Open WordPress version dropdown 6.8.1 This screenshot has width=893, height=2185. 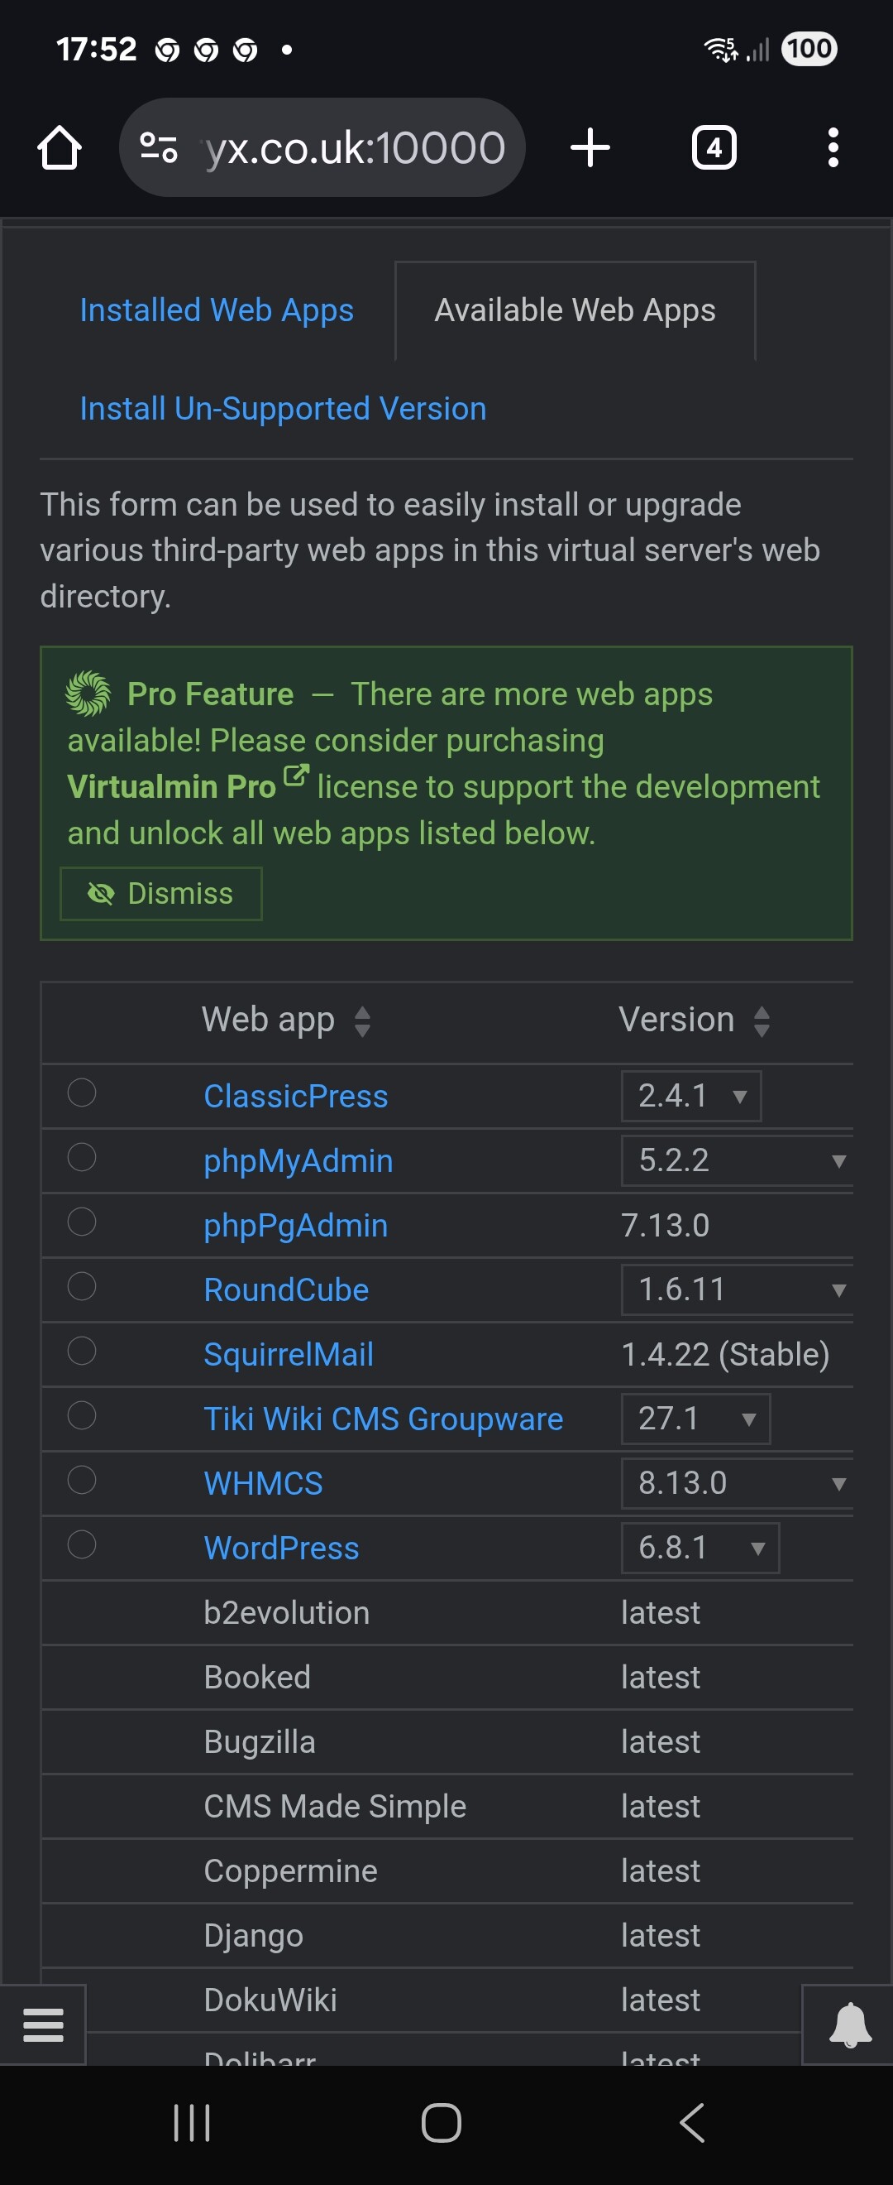700,1547
